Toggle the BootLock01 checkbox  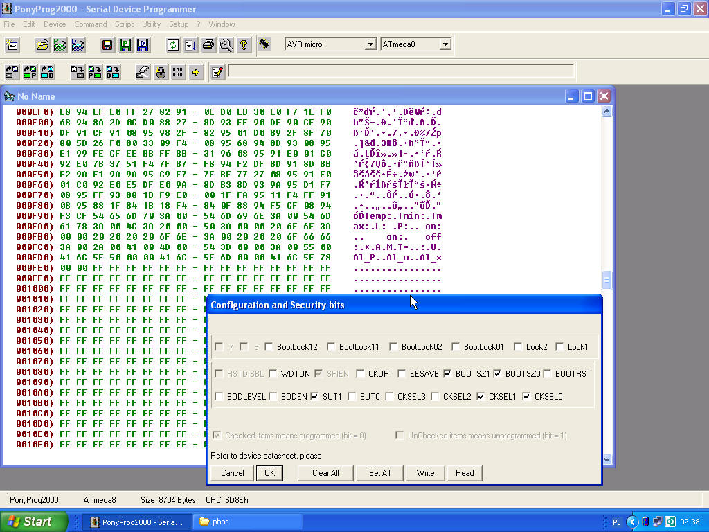pos(456,346)
